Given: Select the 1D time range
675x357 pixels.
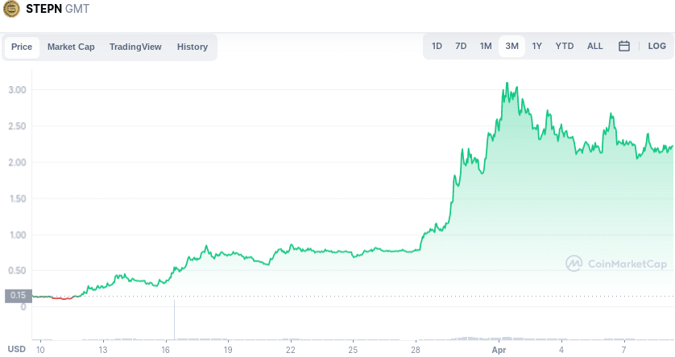Looking at the screenshot, I should (x=437, y=47).
